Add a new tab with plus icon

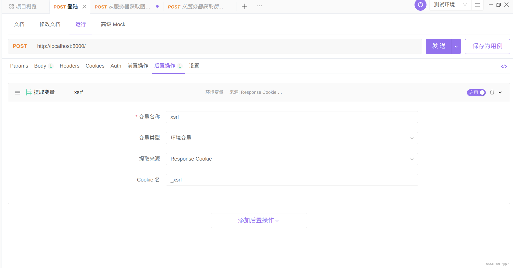244,6
